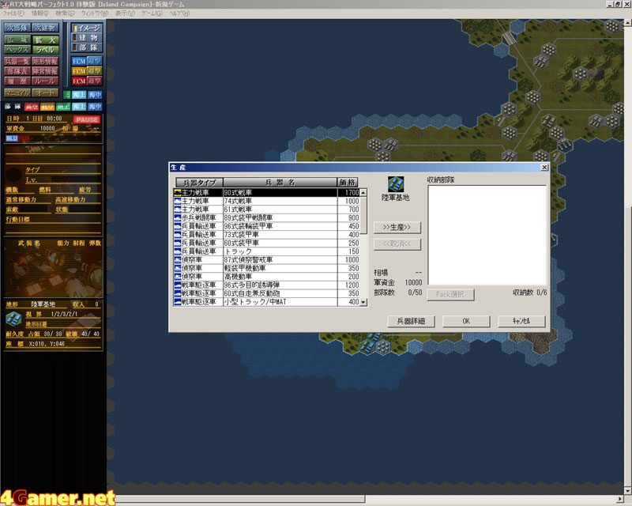Open the 履歴 history log
This screenshot has width=632, height=506.
tap(17, 81)
